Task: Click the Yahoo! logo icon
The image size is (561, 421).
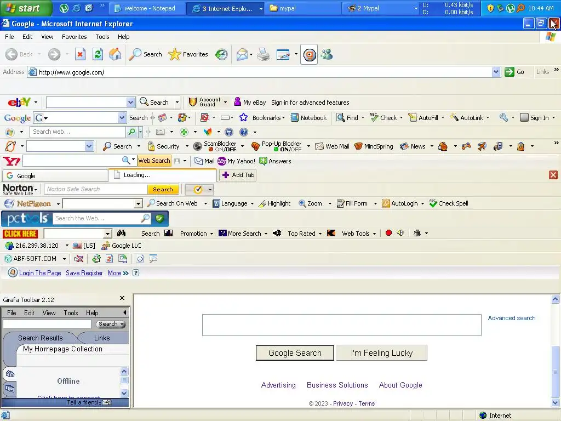Action: point(12,161)
